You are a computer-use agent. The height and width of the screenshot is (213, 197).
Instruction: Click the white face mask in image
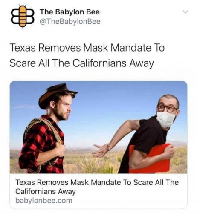pos(165,119)
